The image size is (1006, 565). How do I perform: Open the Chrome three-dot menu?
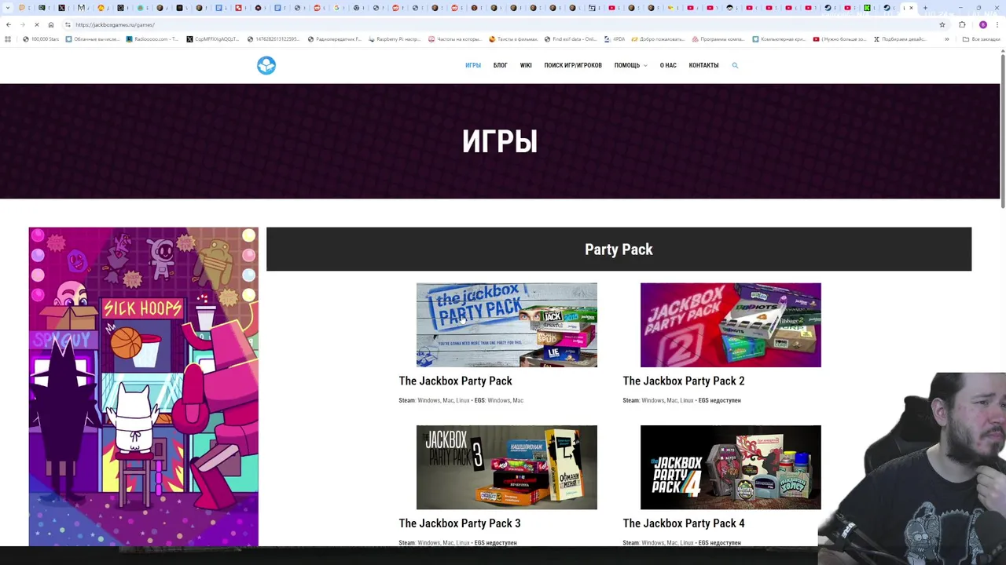coord(997,24)
